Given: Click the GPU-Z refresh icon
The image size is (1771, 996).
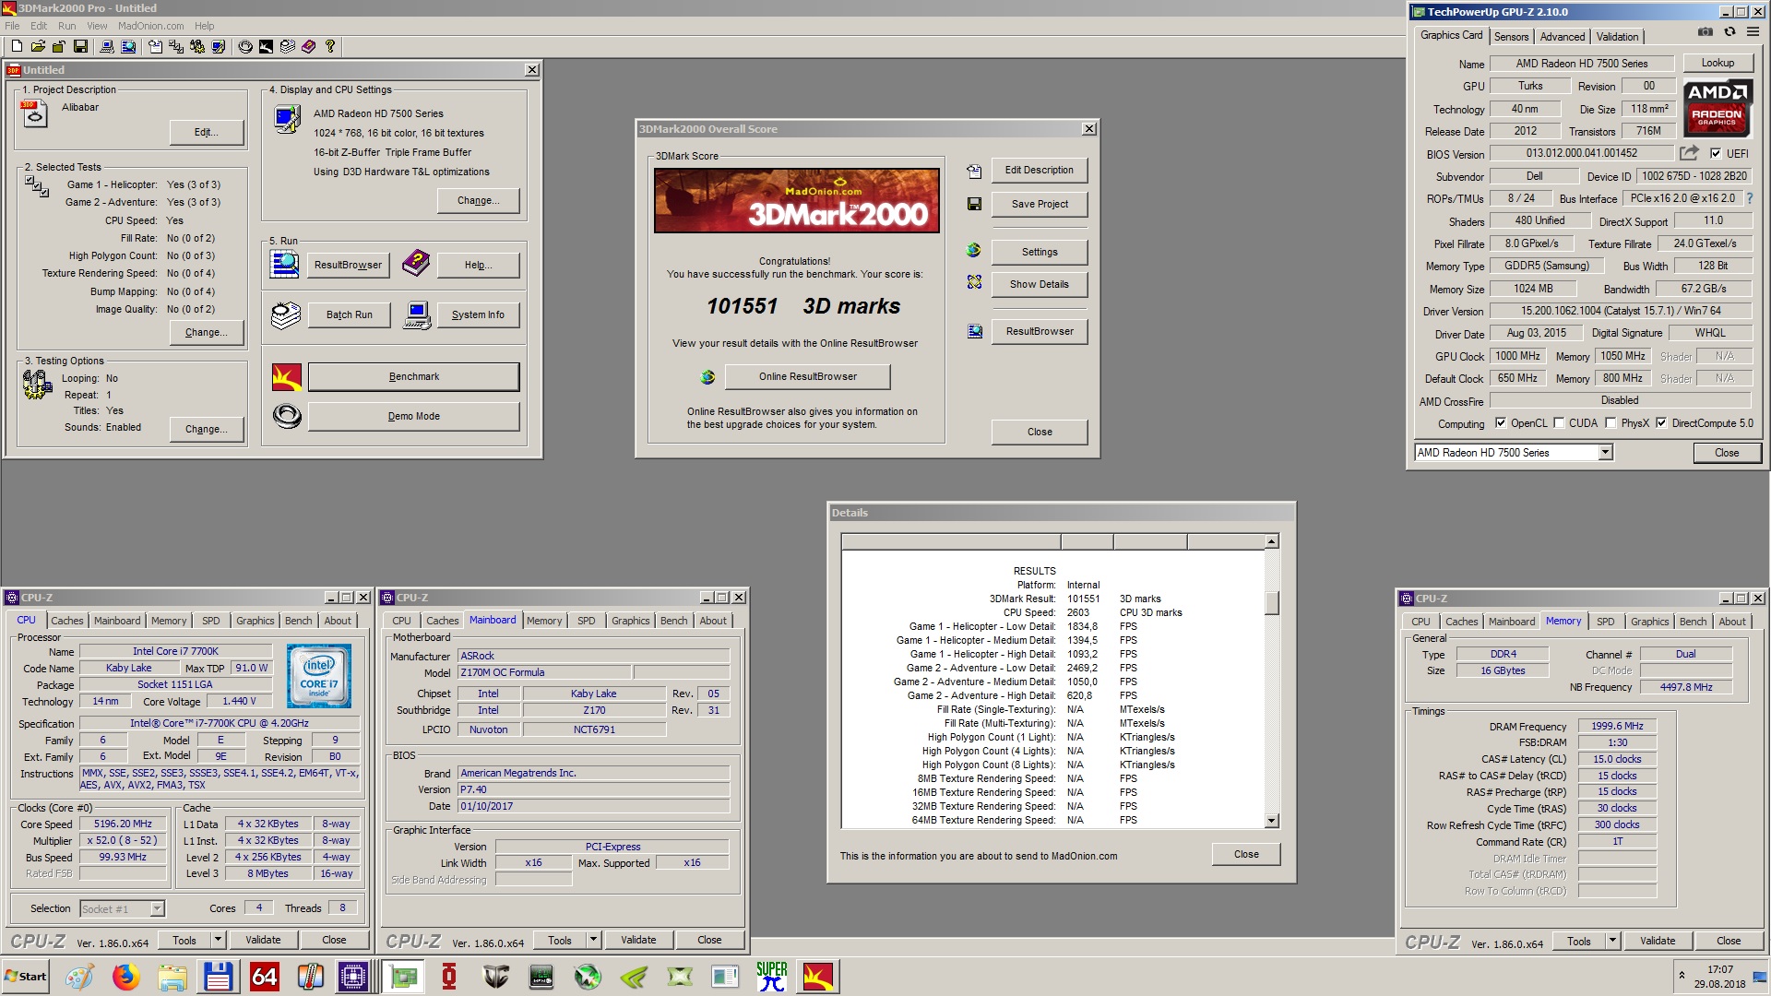Looking at the screenshot, I should 1729,32.
